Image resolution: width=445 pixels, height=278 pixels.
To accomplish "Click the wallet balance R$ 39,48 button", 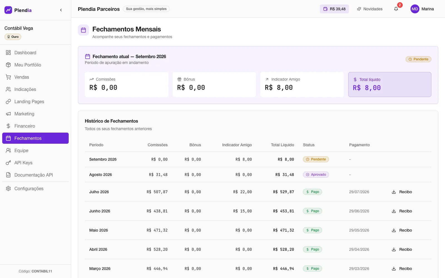I will click(x=334, y=9).
